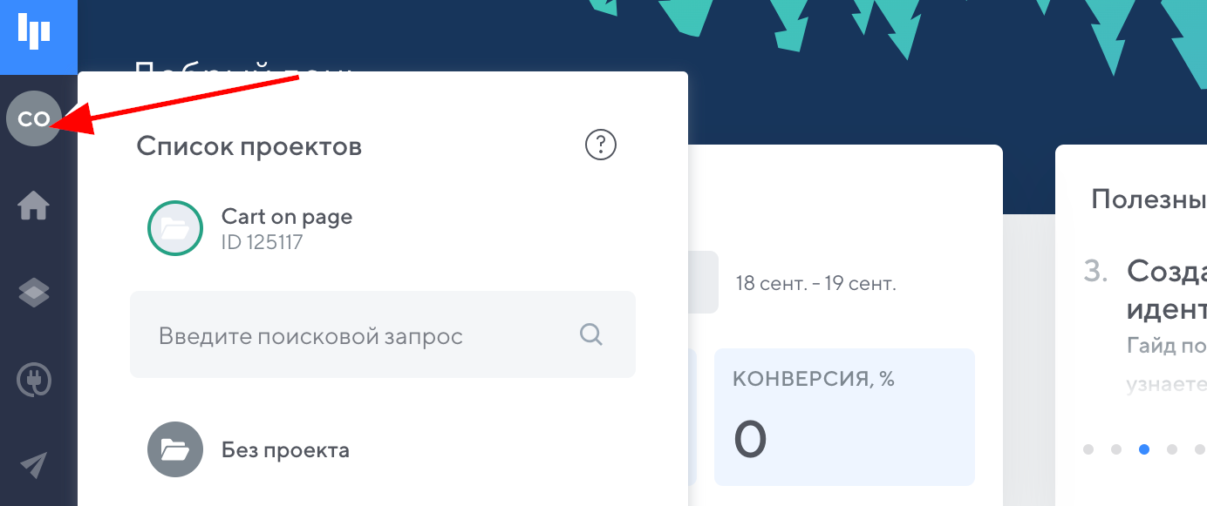Click the active blue carousel dot
The image size is (1207, 506).
pos(1144,449)
